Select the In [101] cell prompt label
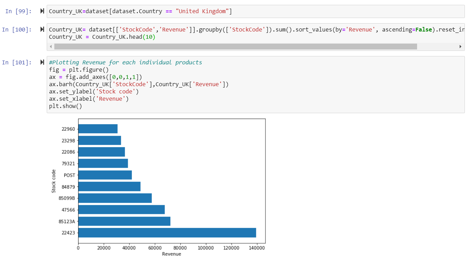469x264 pixels. coord(16,62)
